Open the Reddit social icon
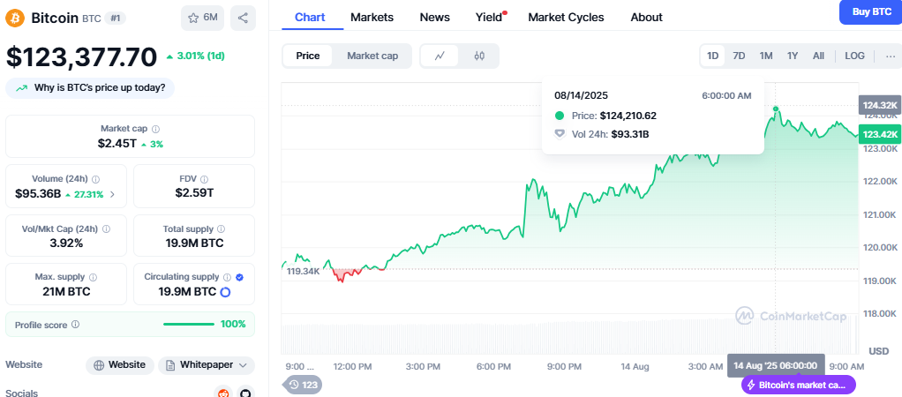Image resolution: width=902 pixels, height=397 pixels. coord(222,393)
